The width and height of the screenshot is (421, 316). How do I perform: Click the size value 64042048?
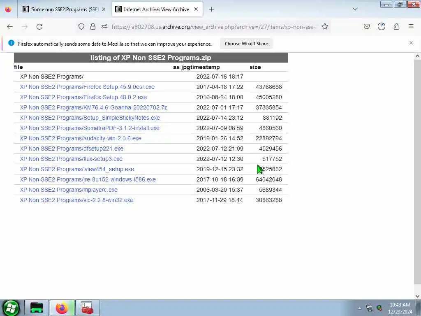click(x=269, y=179)
